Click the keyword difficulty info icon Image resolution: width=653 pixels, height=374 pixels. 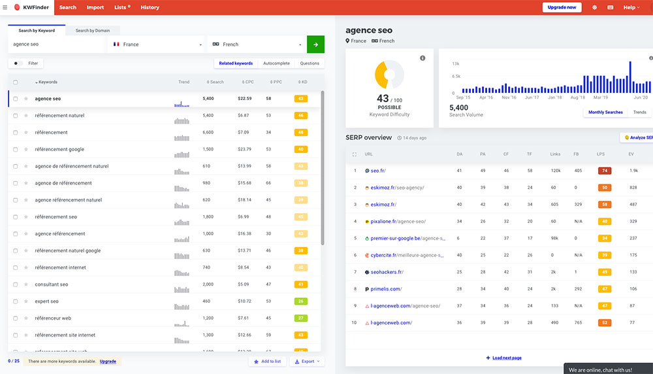(x=422, y=58)
